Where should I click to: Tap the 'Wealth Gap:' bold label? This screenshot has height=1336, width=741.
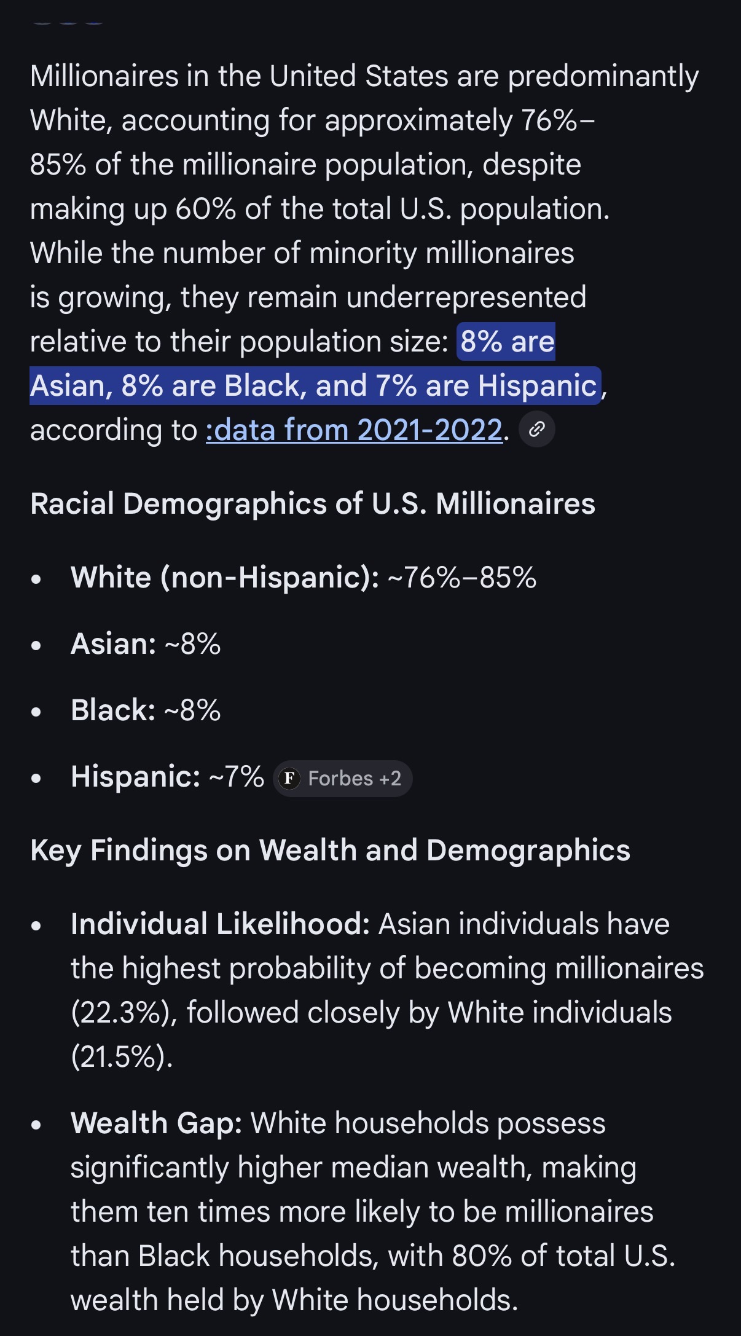[x=156, y=1123]
